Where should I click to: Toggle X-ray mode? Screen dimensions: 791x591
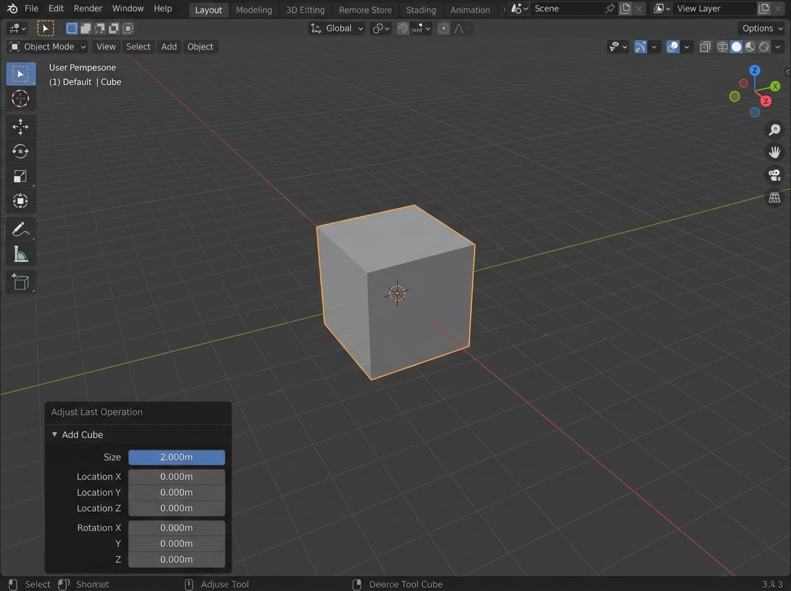click(x=705, y=47)
